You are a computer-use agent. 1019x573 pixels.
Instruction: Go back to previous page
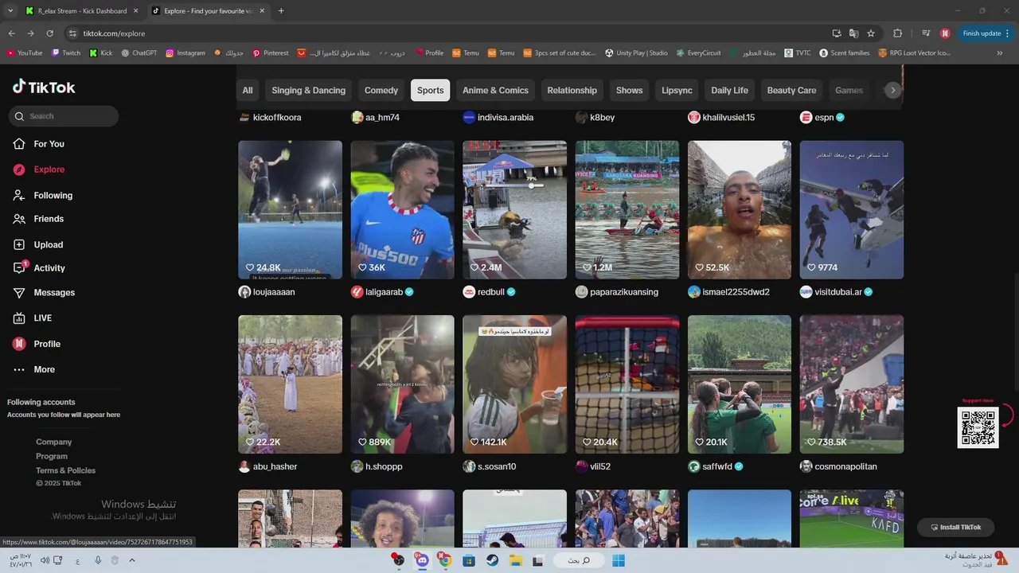[11, 33]
